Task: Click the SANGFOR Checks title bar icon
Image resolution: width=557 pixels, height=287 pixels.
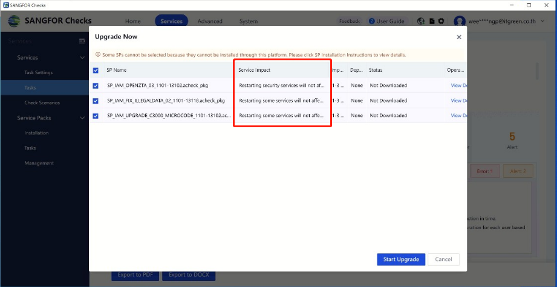Action: coord(5,5)
